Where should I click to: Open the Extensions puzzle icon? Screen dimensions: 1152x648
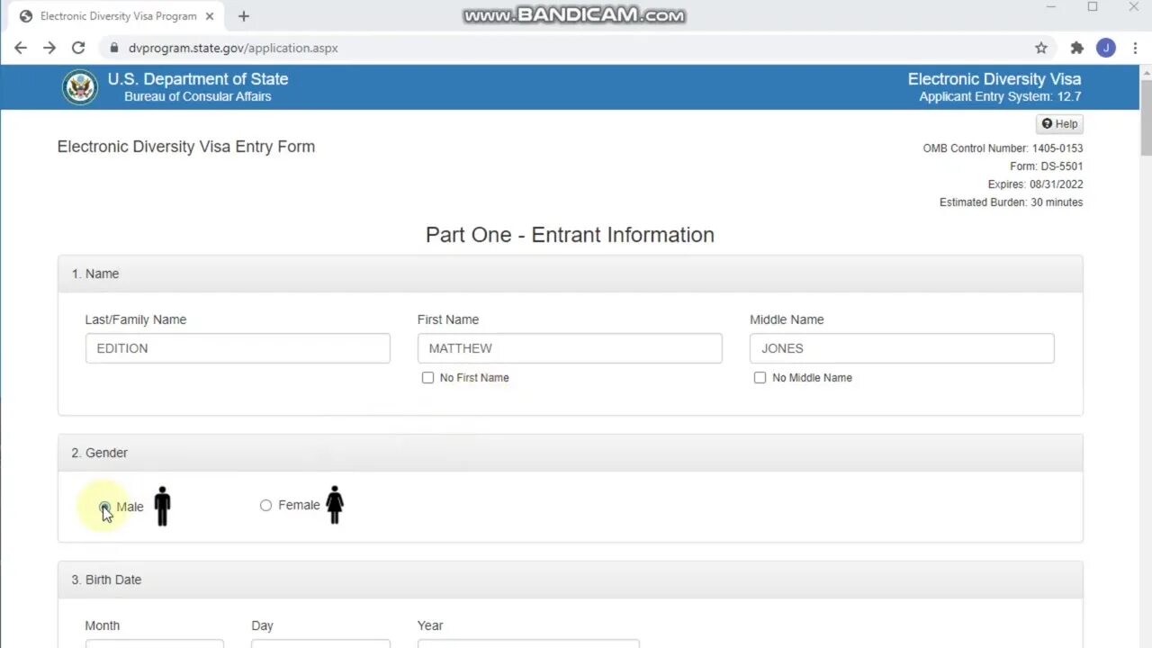coord(1077,48)
